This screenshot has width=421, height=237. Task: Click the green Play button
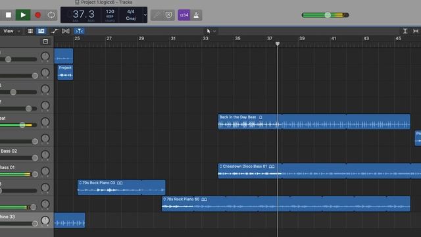click(23, 15)
